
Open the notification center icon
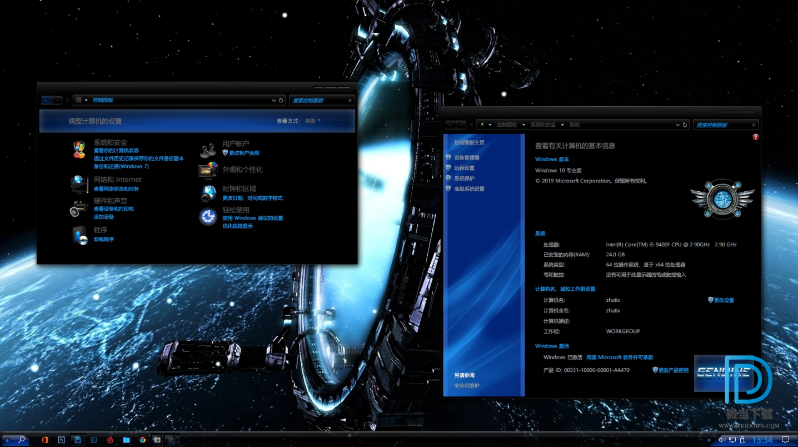[785, 440]
